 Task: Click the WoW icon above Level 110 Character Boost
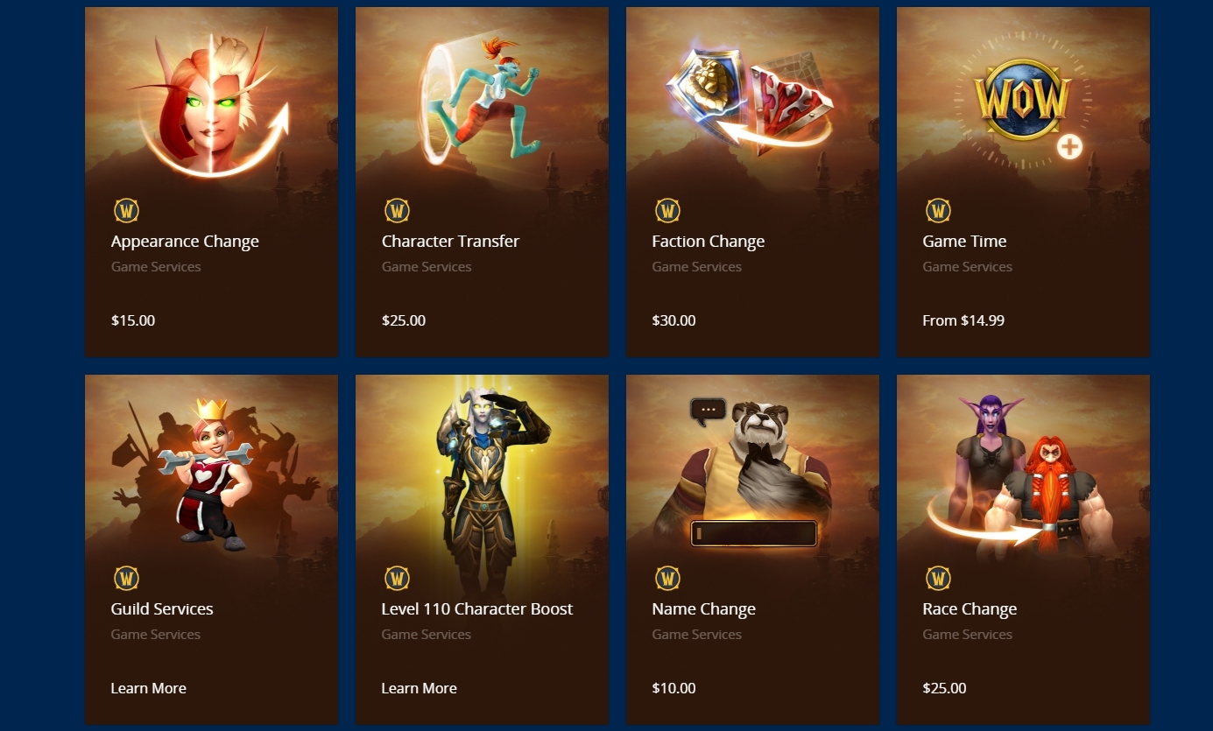click(398, 579)
